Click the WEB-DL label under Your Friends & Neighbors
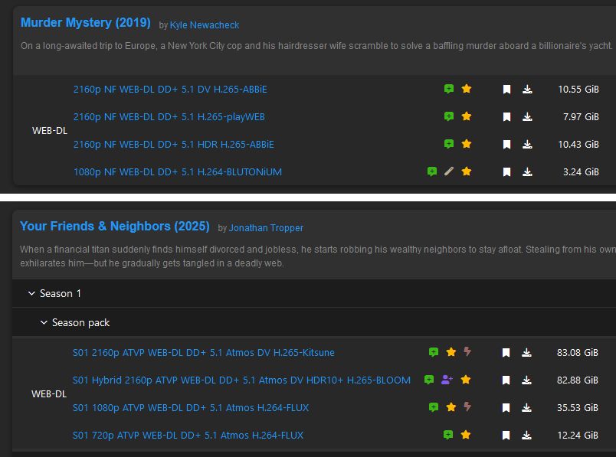Viewport: 616px width, 457px height. [49, 393]
